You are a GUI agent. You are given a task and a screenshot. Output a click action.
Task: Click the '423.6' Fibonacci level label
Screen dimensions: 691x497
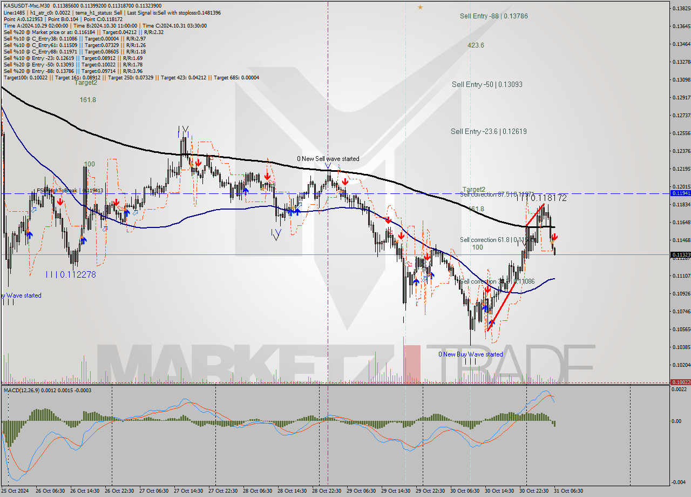click(x=476, y=45)
